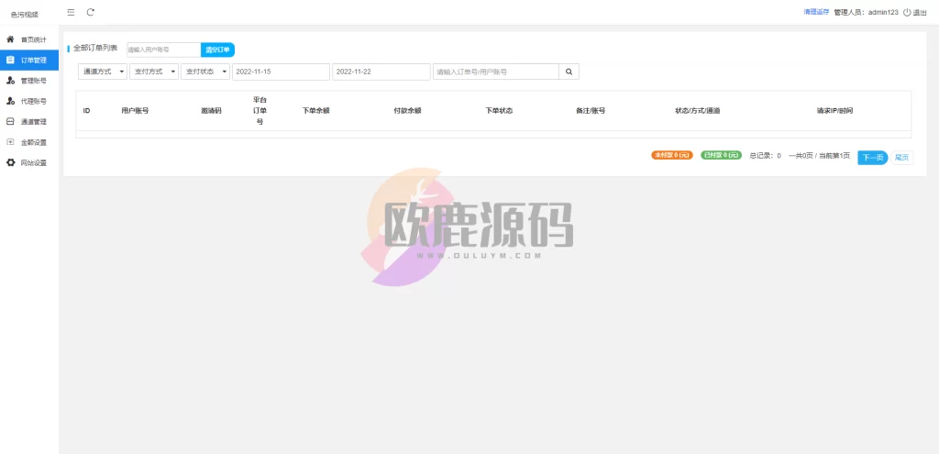Click the 用户账号 column header
This screenshot has height=454, width=939.
tap(135, 111)
